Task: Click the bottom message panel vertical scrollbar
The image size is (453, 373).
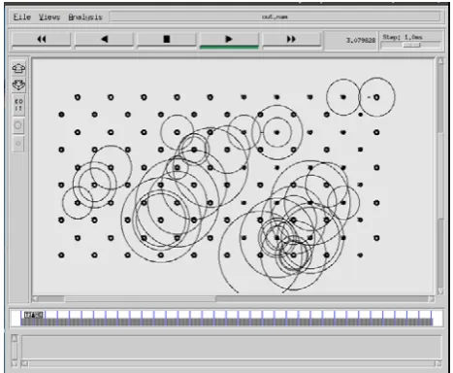Action: [15, 351]
